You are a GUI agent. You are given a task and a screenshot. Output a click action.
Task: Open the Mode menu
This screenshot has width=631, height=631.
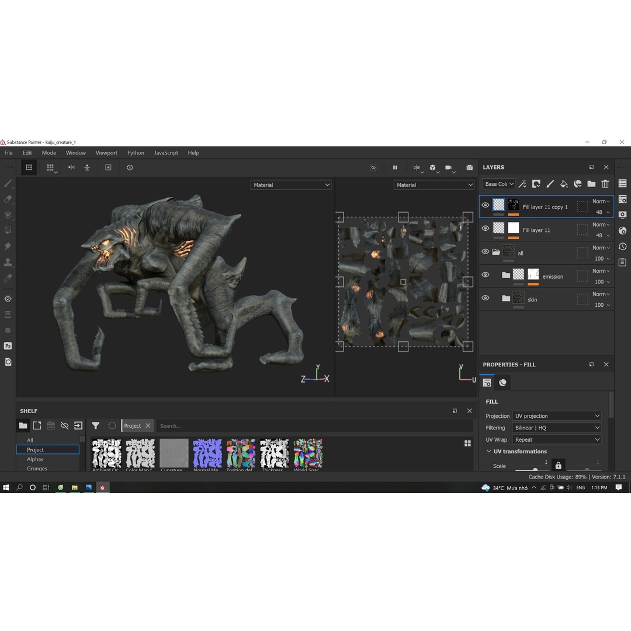tap(48, 152)
